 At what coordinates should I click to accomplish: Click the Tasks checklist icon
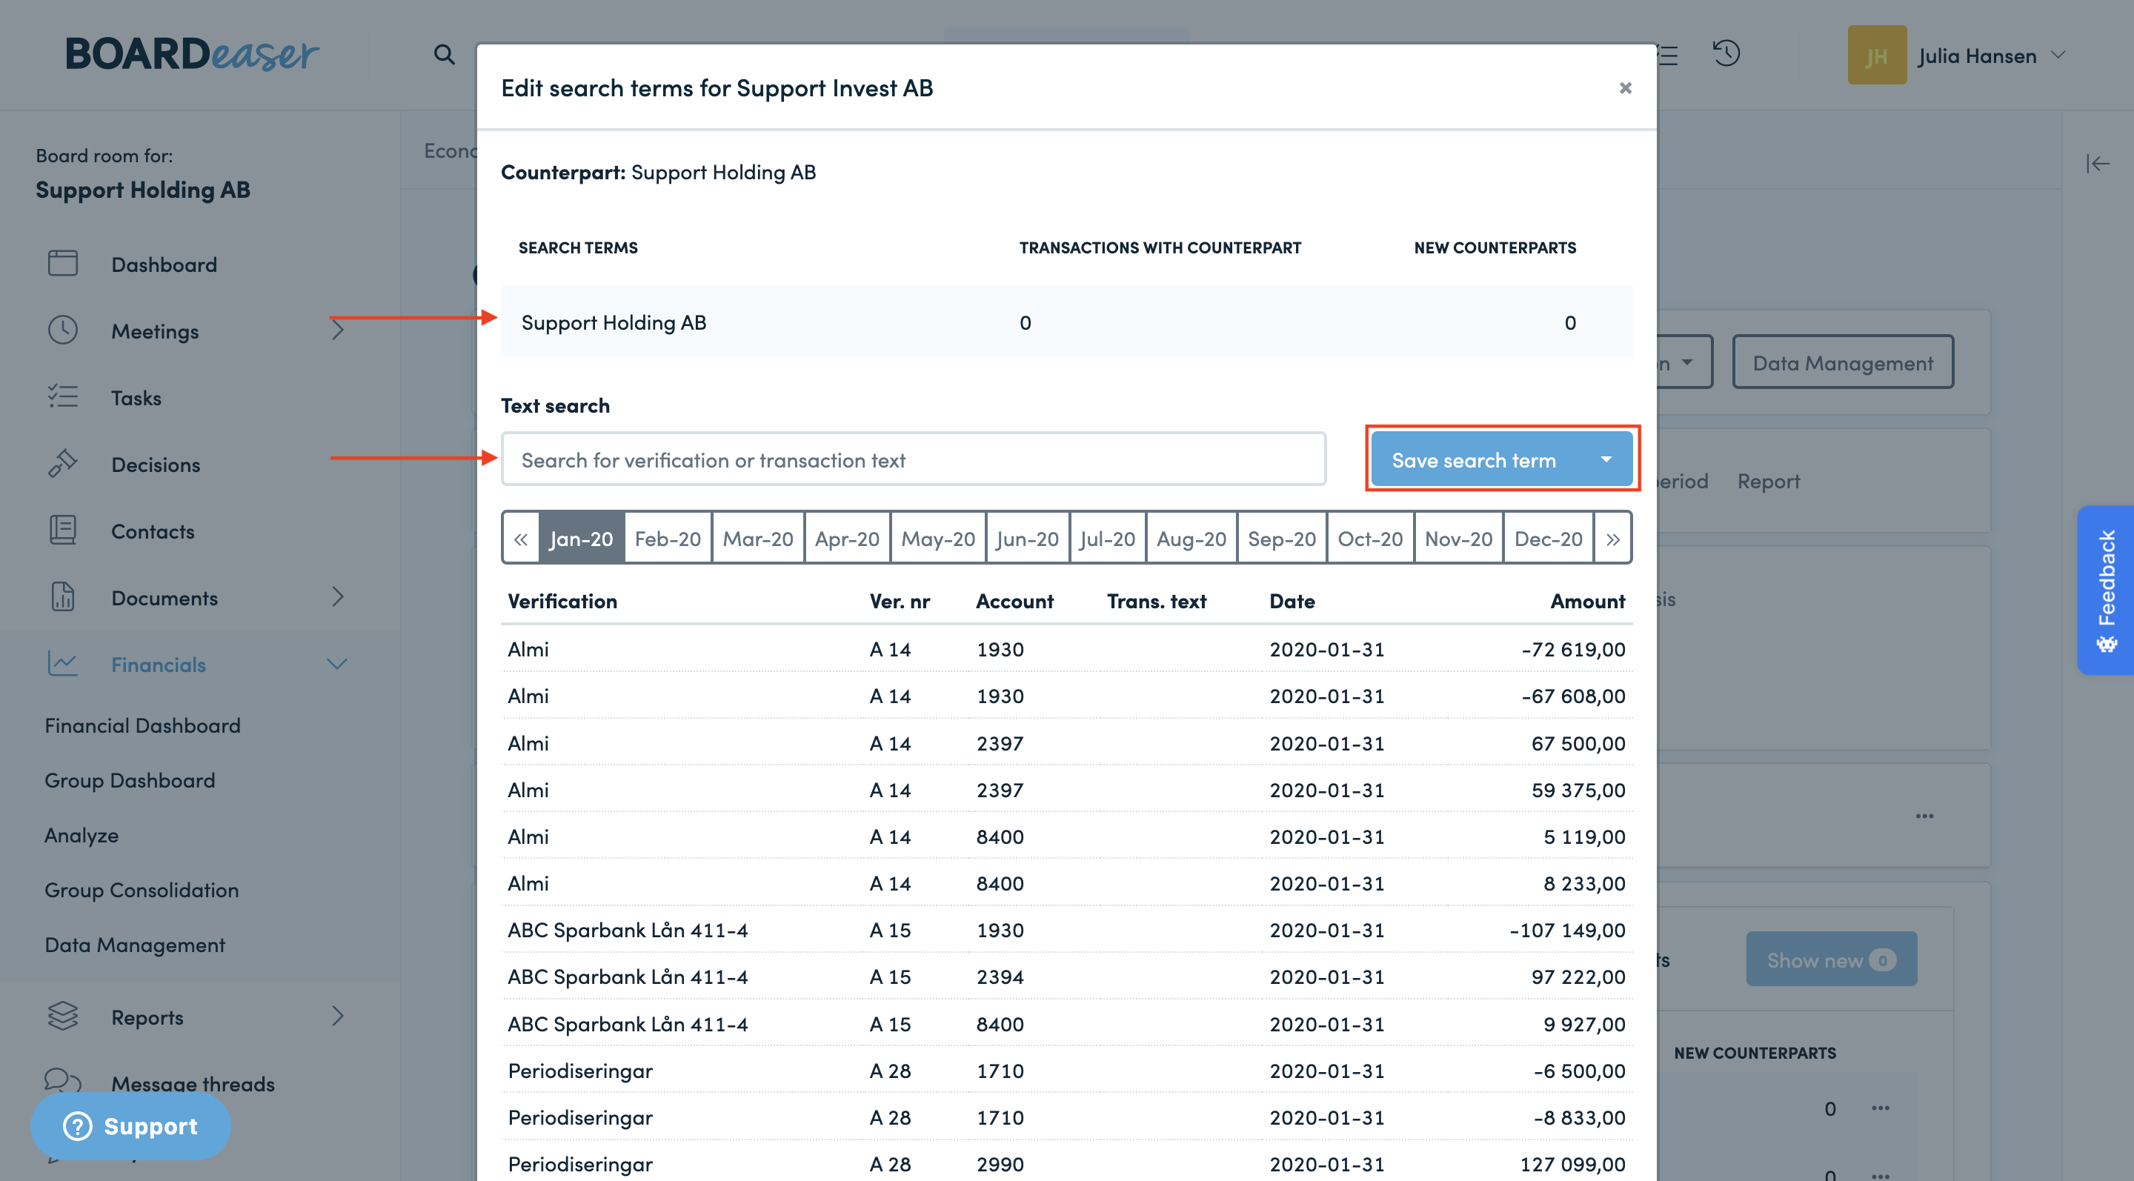(x=63, y=396)
